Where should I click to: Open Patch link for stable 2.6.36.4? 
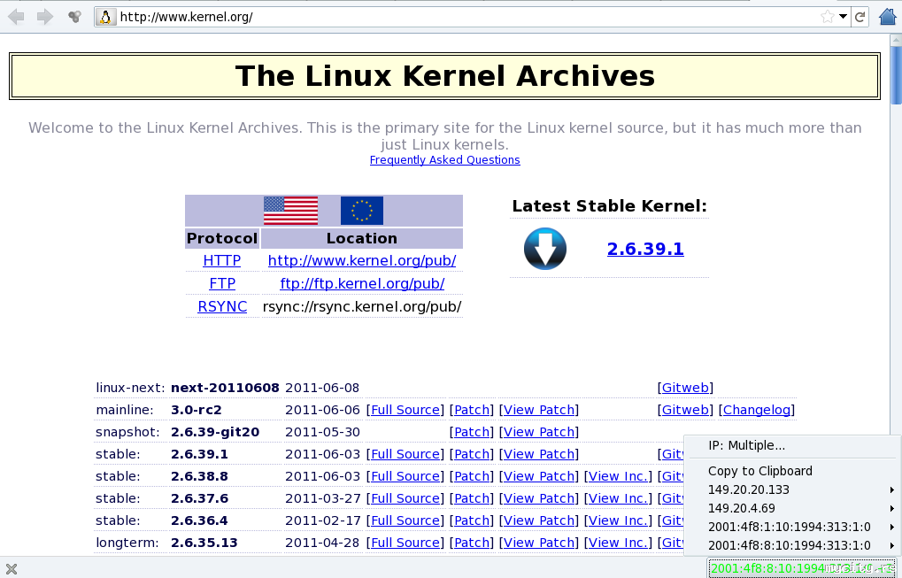pyautogui.click(x=472, y=520)
